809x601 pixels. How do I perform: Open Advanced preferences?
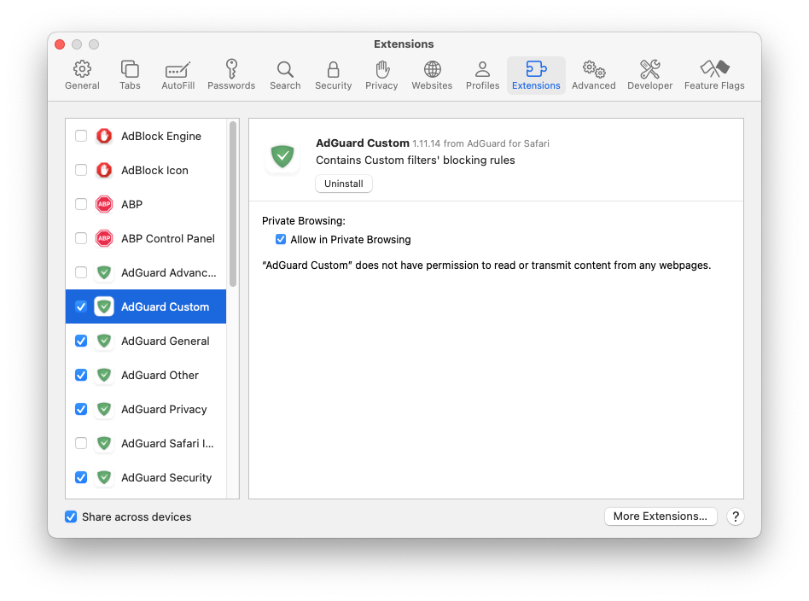[x=593, y=75]
